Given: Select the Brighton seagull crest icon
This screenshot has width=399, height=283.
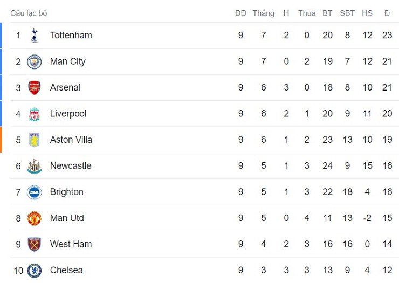Looking at the screenshot, I should click(x=35, y=192).
